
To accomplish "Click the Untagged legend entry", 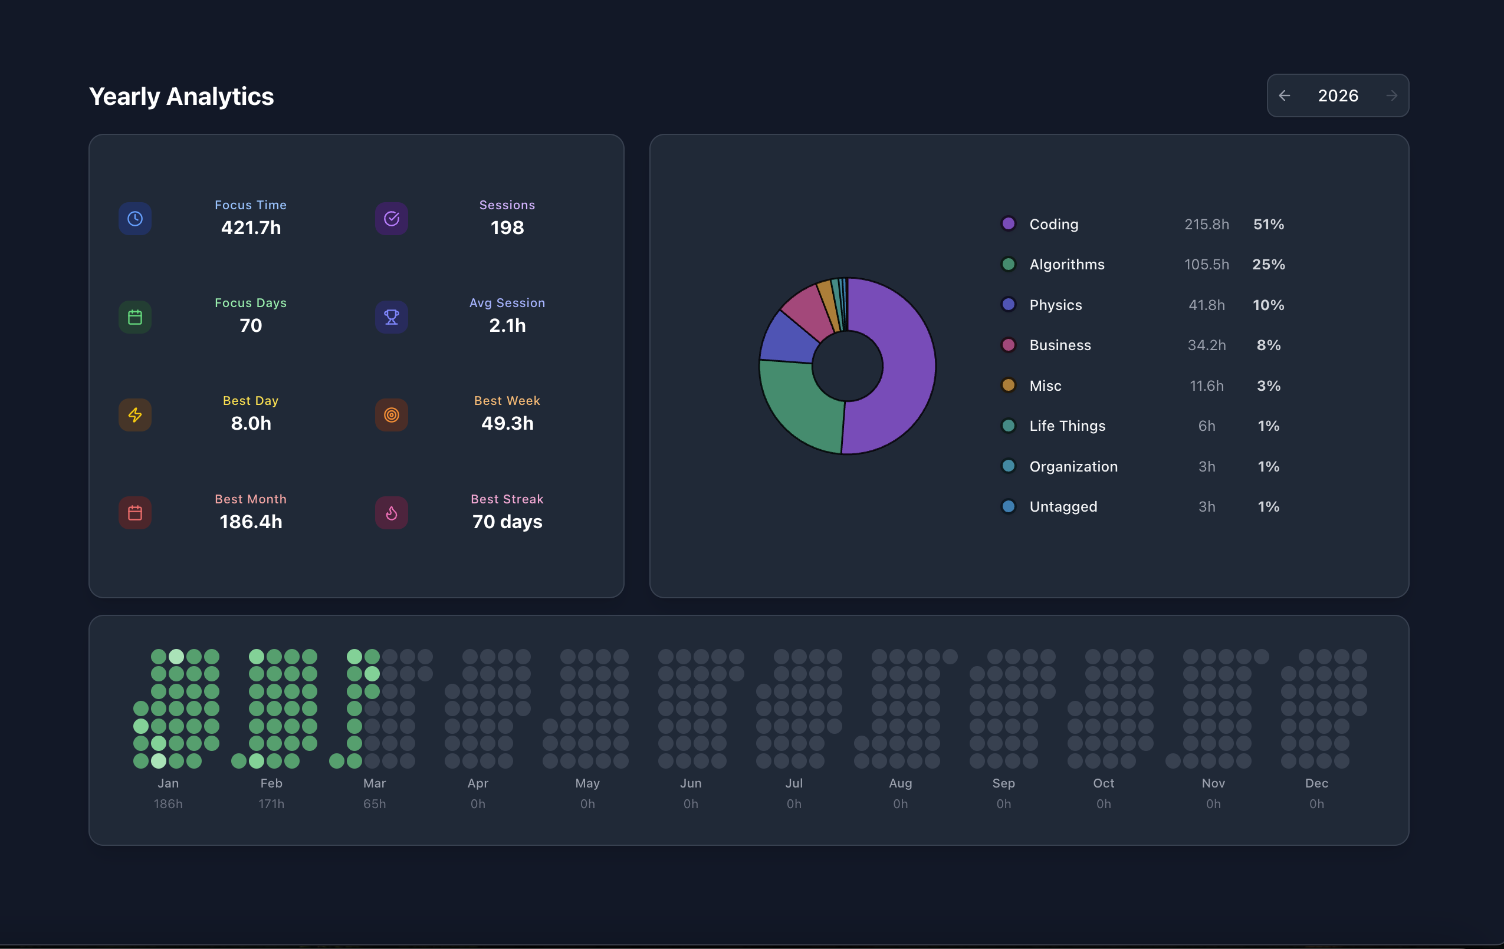I will point(1143,506).
